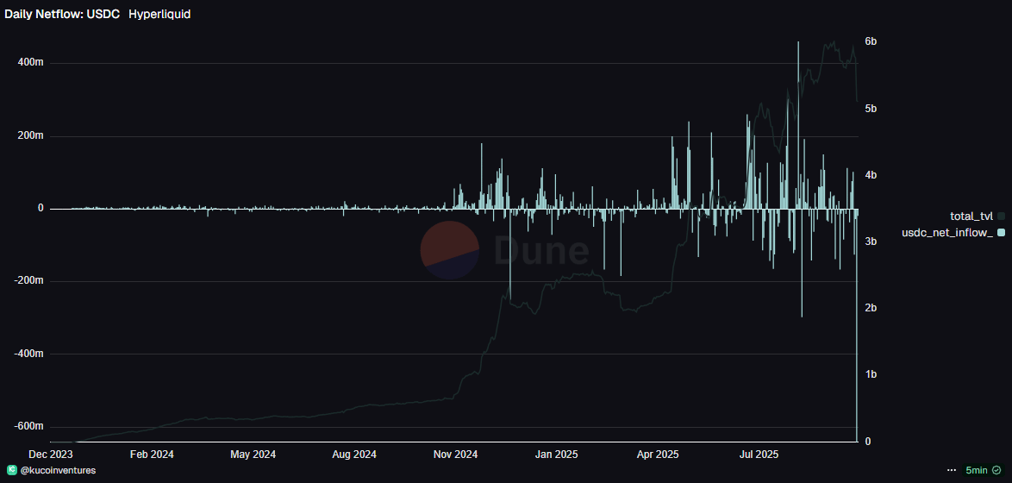The height and width of the screenshot is (483, 1012).
Task: Open the three-dot more options menu
Action: coord(952,470)
